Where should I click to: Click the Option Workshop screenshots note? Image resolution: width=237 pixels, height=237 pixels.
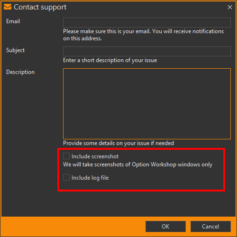pos(137,164)
